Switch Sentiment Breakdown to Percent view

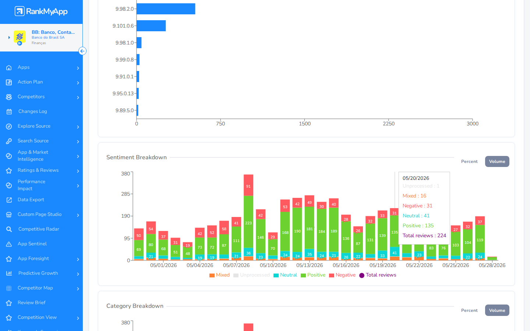click(469, 161)
